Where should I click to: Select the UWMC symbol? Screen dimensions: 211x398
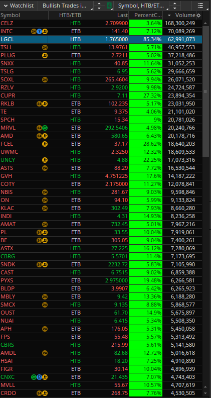point(10,152)
